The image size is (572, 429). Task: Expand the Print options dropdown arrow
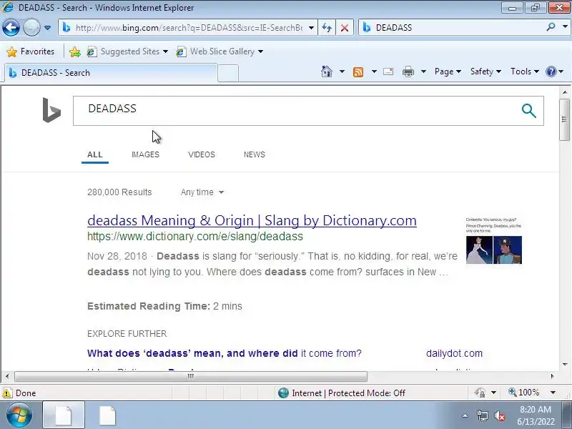point(423,71)
